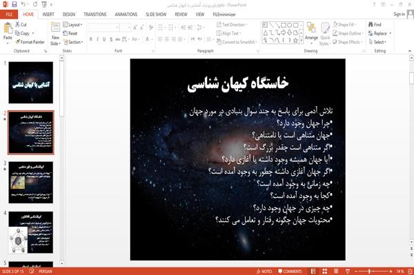
Task: Click the Save icon in quick access toolbar
Action: (x=14, y=4)
